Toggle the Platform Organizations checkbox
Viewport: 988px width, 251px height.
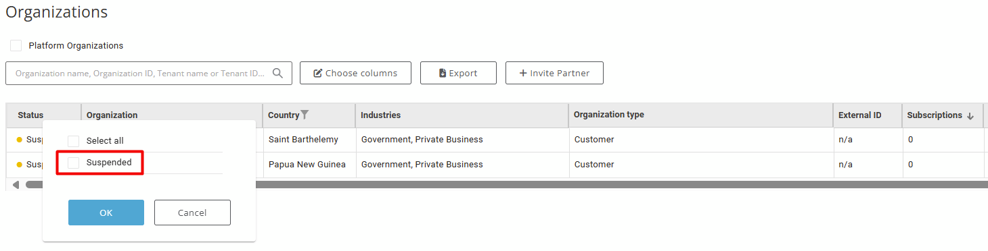16,46
